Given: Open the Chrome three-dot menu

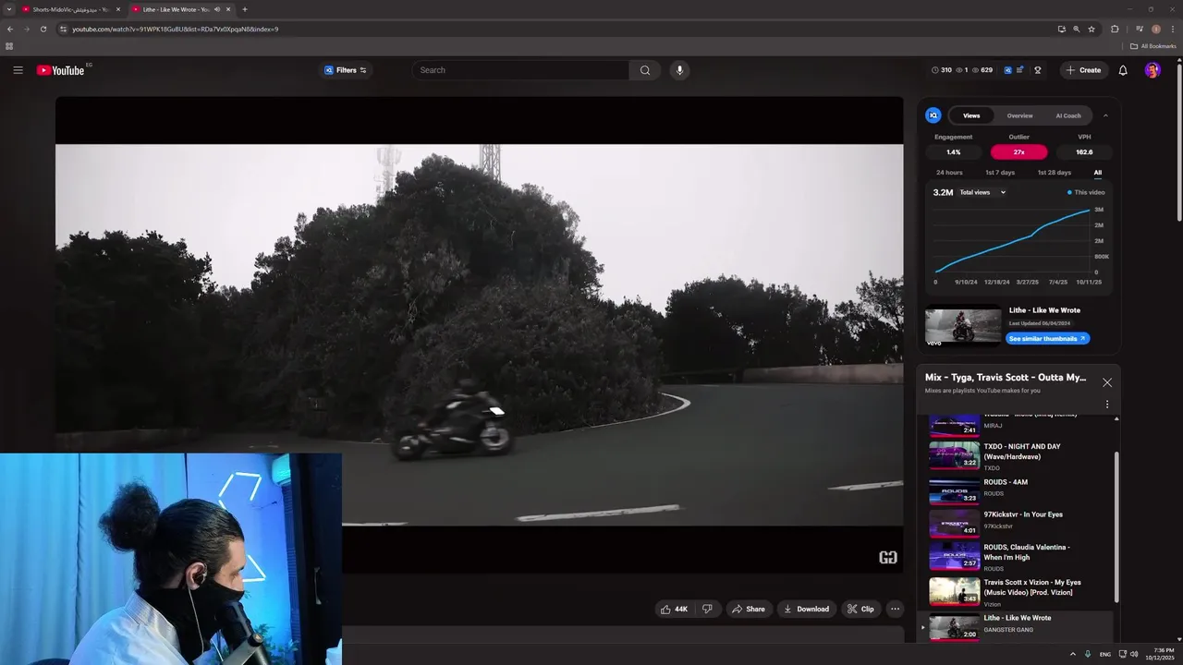Looking at the screenshot, I should [1171, 29].
